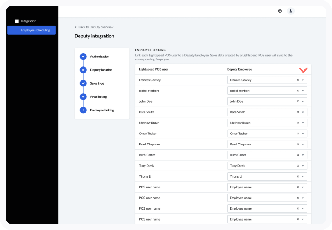This screenshot has width=332, height=230.
Task: Click Sales type checkmark circle
Action: (x=83, y=83)
